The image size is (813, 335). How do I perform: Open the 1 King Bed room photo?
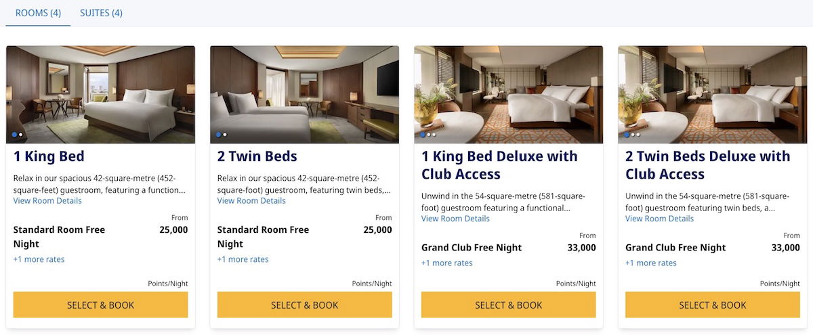pos(101,94)
